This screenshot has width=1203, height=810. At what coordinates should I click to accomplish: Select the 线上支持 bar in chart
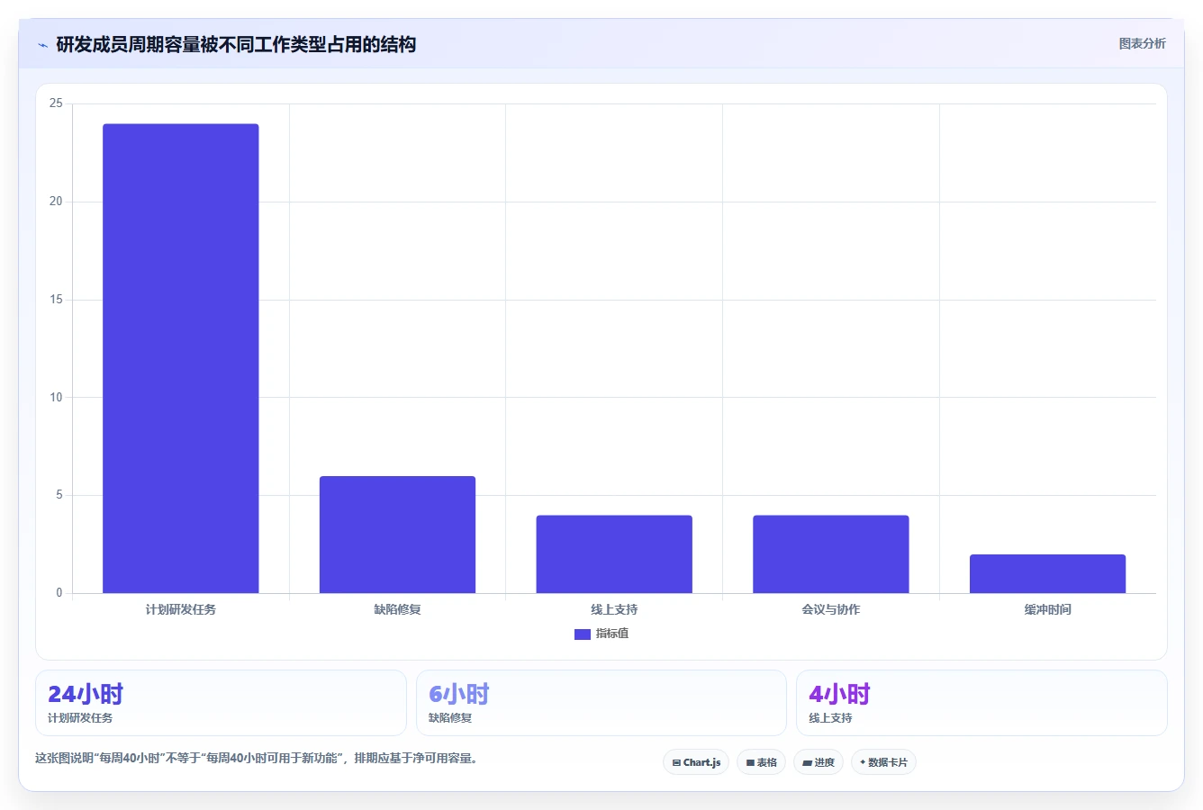pos(614,554)
